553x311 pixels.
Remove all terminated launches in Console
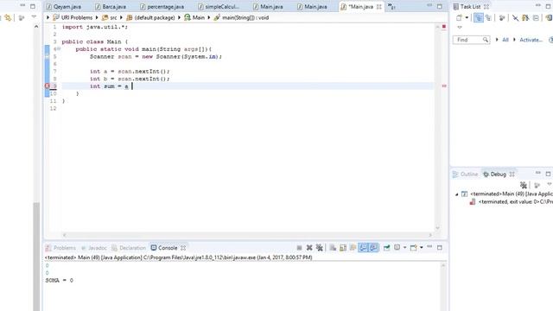coord(319,248)
